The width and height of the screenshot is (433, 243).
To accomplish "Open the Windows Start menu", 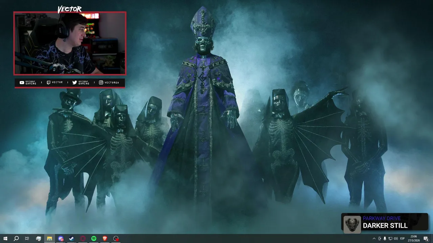I will 5,239.
